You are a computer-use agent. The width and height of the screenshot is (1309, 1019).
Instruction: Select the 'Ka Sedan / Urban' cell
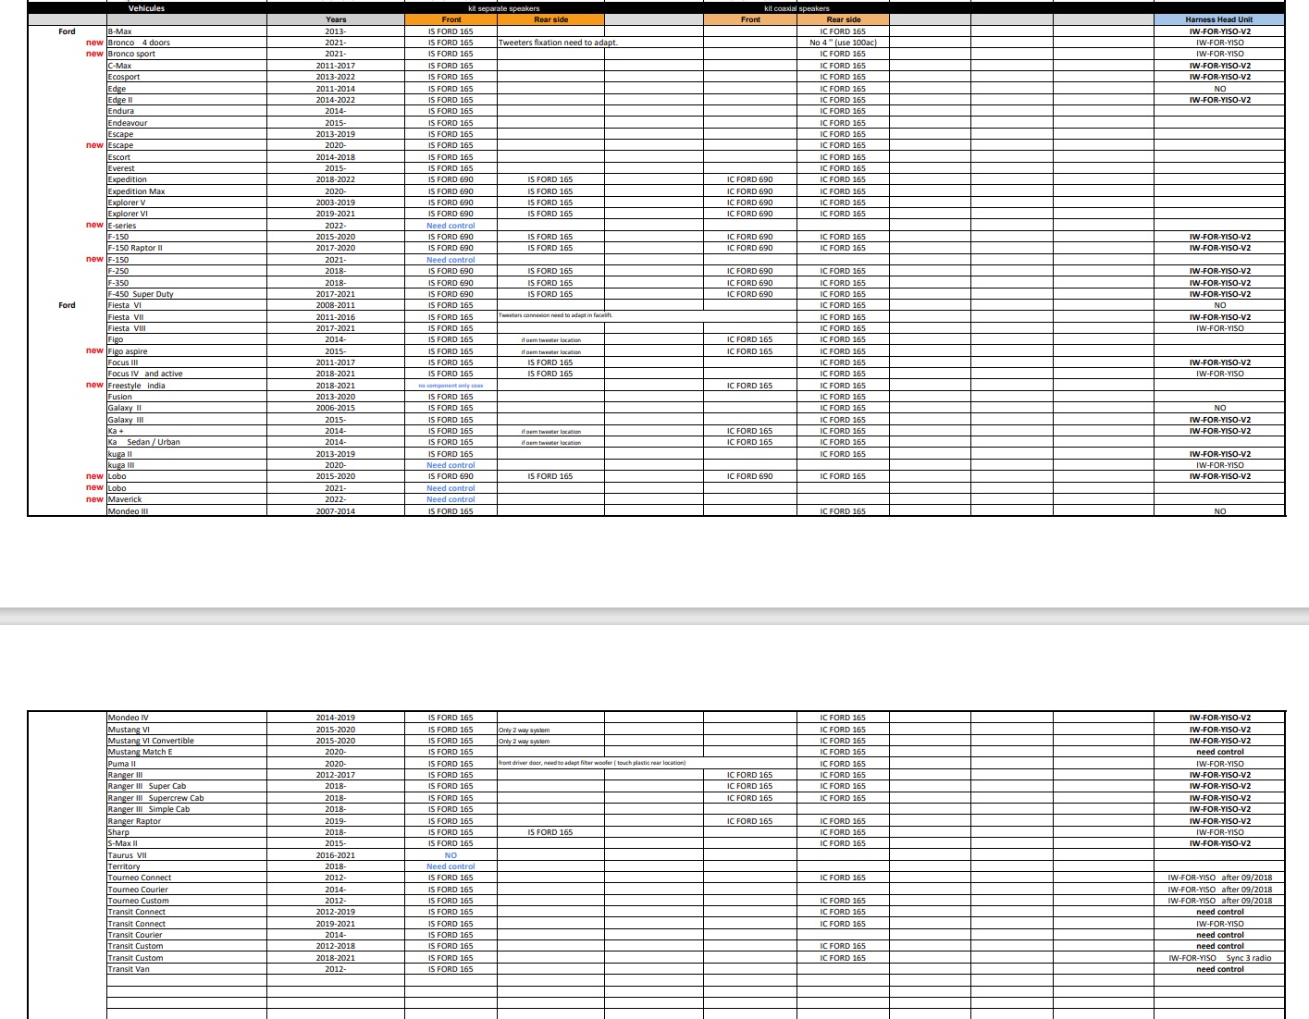click(x=187, y=442)
